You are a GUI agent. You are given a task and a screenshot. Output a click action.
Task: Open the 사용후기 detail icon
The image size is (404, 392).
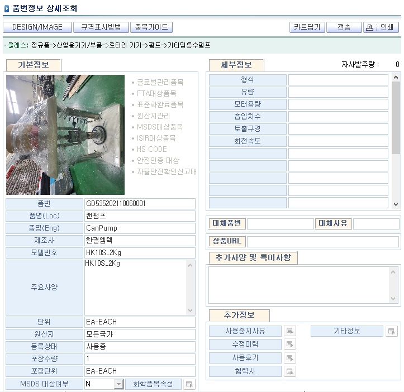click(289, 358)
